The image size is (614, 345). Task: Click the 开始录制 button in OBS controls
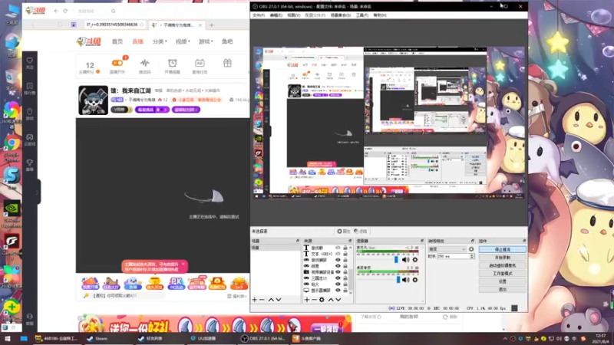pos(503,258)
